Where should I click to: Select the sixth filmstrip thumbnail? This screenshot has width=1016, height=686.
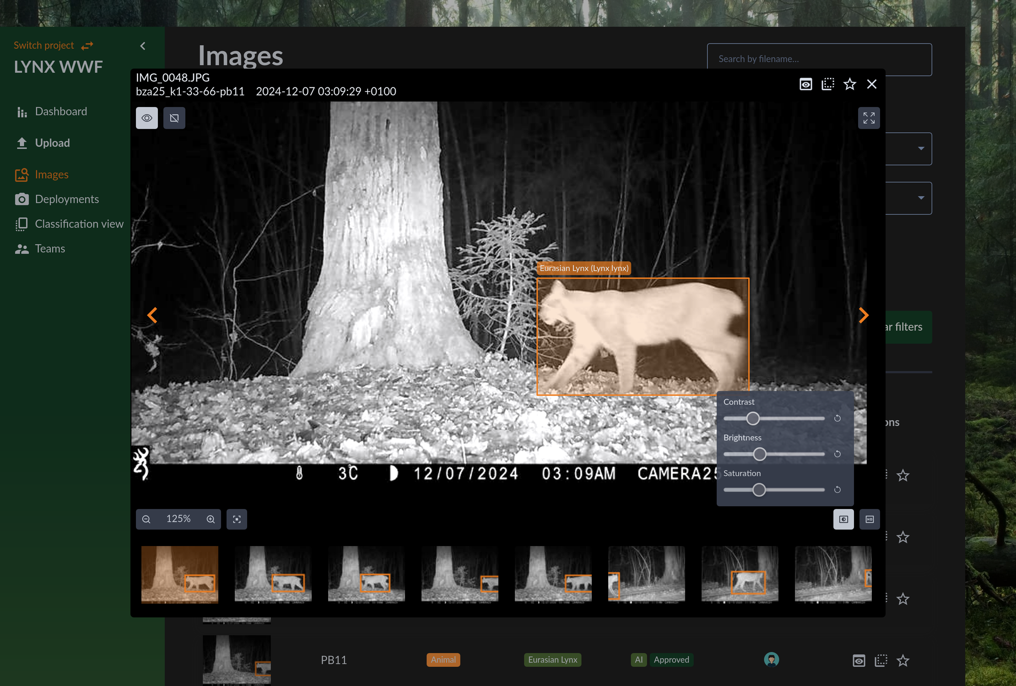647,575
